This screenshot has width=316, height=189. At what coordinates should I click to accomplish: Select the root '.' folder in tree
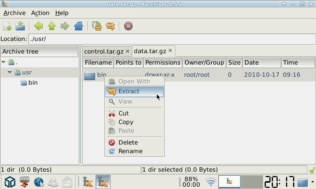pos(11,62)
